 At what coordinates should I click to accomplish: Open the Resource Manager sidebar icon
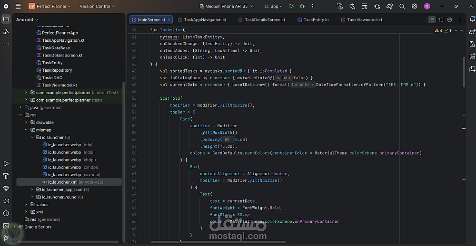click(6, 31)
